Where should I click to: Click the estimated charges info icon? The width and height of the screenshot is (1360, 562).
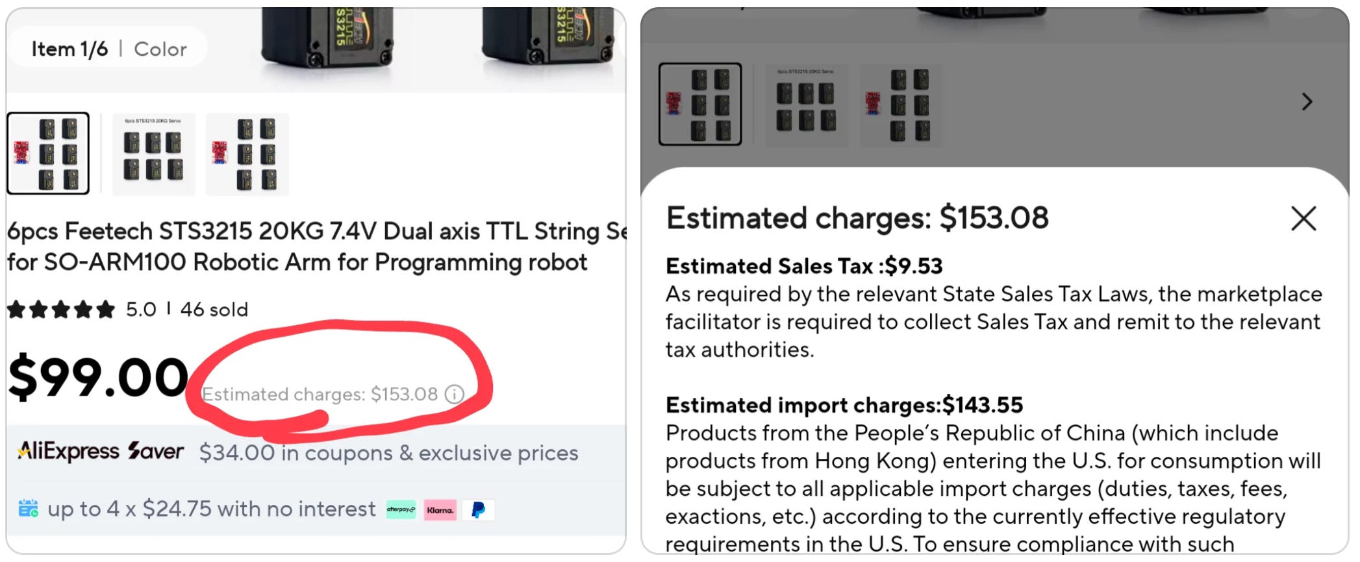pyautogui.click(x=455, y=394)
